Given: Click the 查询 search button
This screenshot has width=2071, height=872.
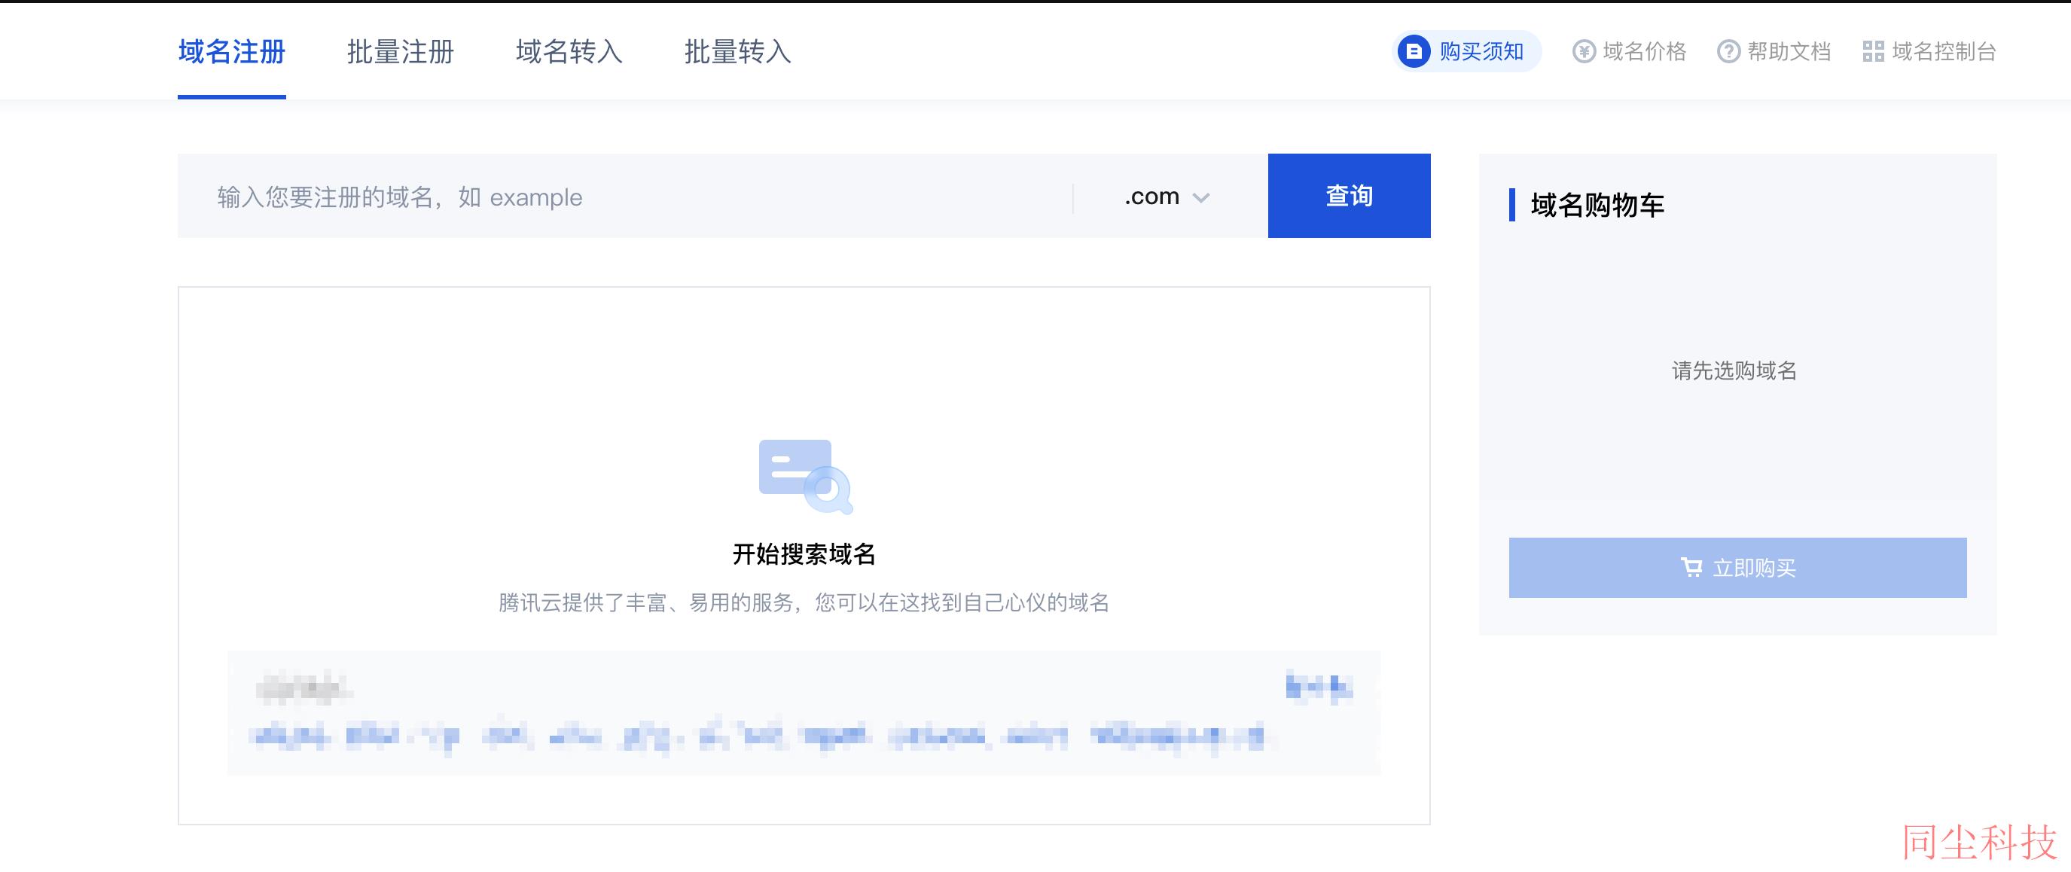Looking at the screenshot, I should (1349, 196).
